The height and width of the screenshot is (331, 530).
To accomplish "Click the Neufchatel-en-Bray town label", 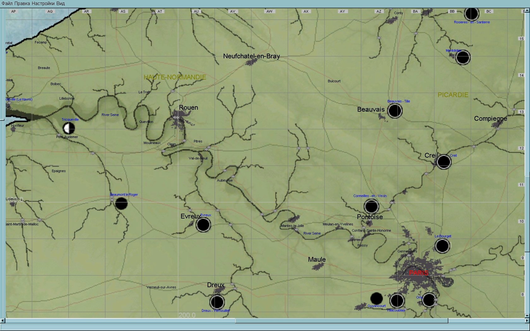I will click(x=251, y=56).
